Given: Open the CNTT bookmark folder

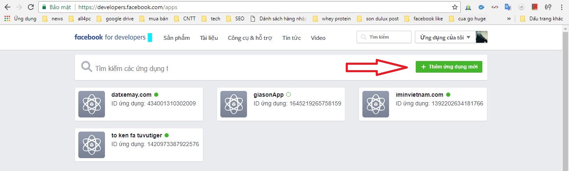Looking at the screenshot, I should tap(184, 19).
